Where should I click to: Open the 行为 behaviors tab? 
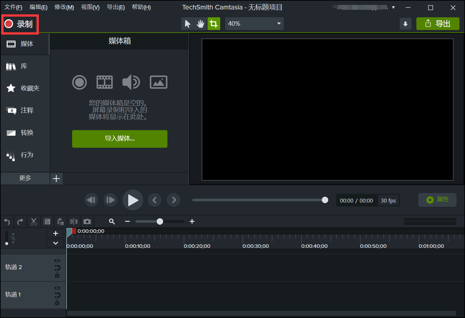[x=25, y=155]
